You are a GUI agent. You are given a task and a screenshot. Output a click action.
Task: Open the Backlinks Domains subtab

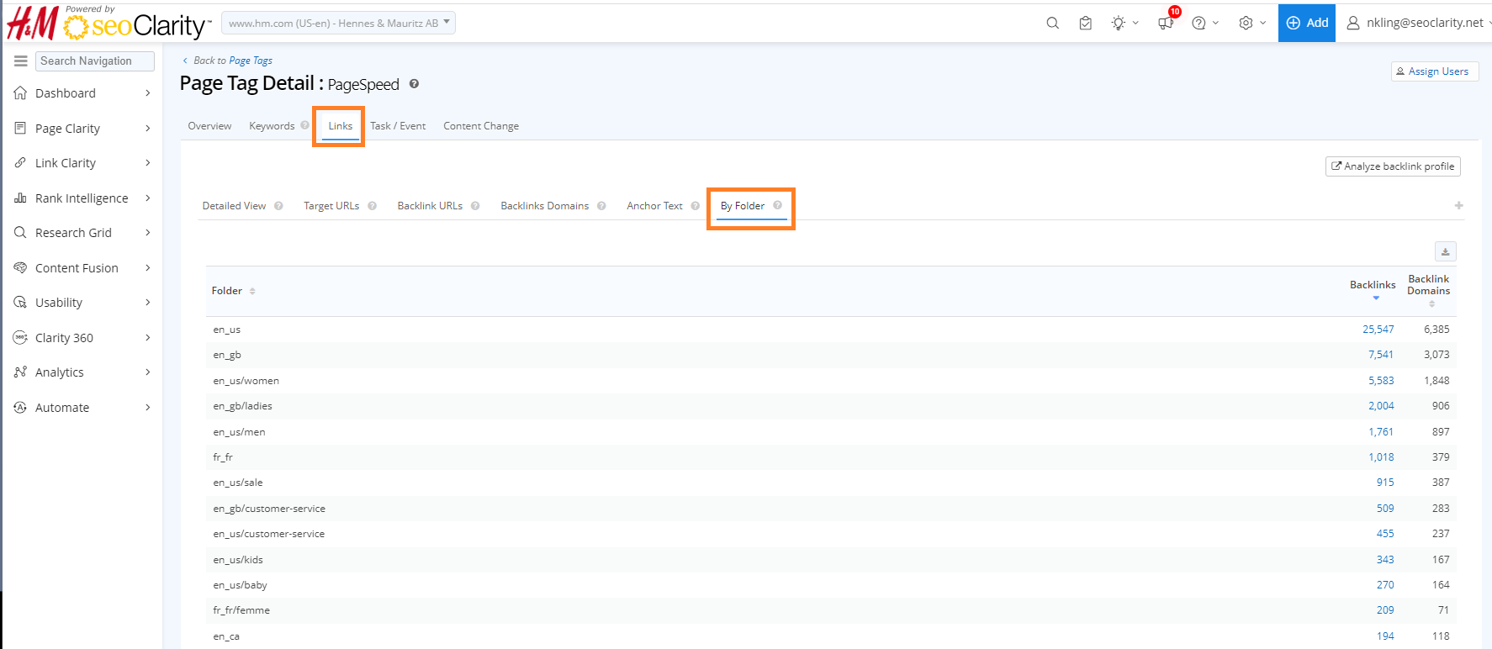(x=544, y=206)
